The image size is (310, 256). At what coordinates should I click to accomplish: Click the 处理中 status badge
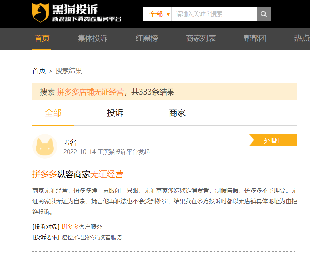273,140
